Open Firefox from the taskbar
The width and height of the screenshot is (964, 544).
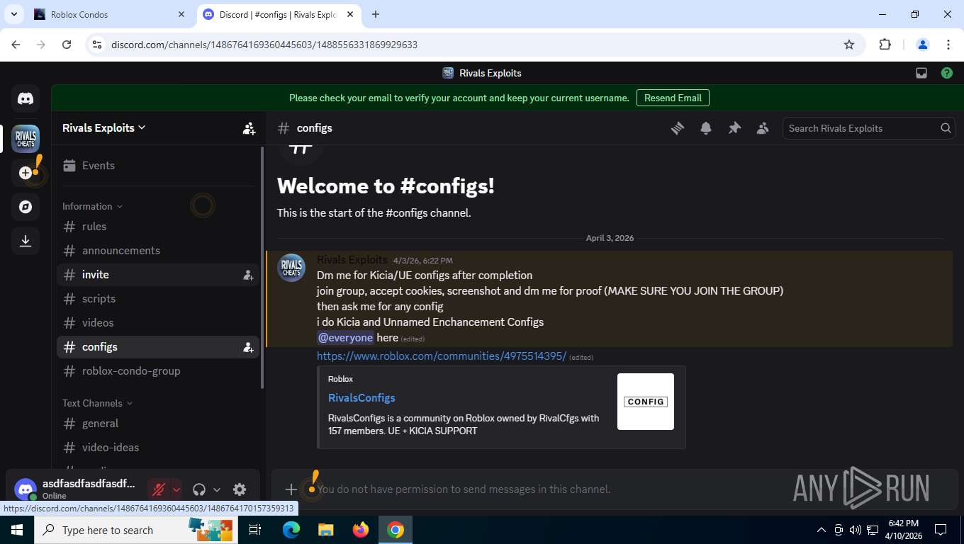point(361,530)
